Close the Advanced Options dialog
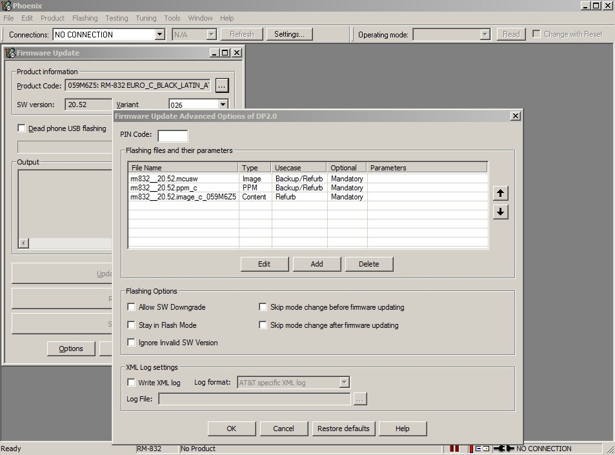This screenshot has height=455, width=615. 516,116
